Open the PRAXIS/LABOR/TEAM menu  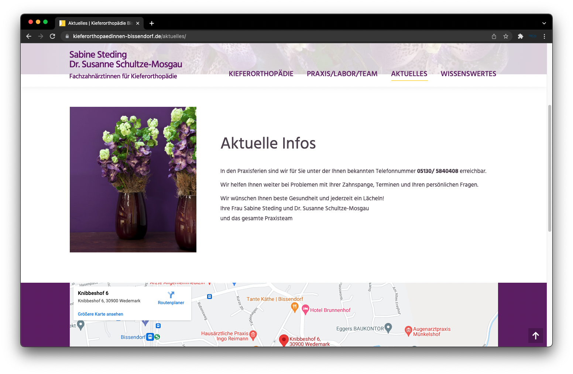[x=342, y=74]
